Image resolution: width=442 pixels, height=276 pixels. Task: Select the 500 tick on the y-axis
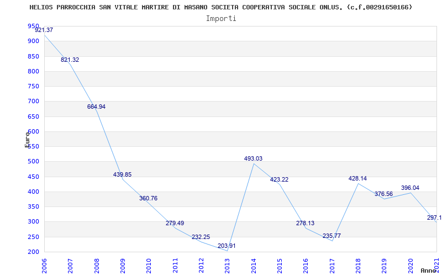pos(33,162)
